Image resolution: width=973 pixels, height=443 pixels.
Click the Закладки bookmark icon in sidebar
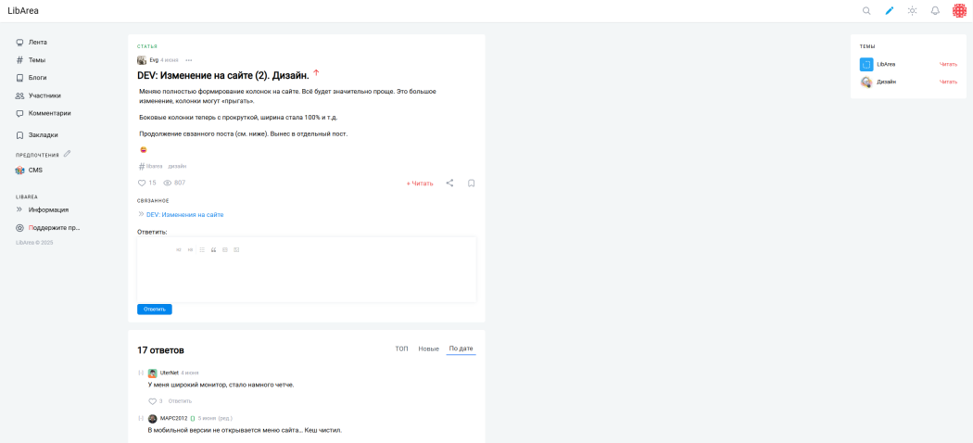19,134
